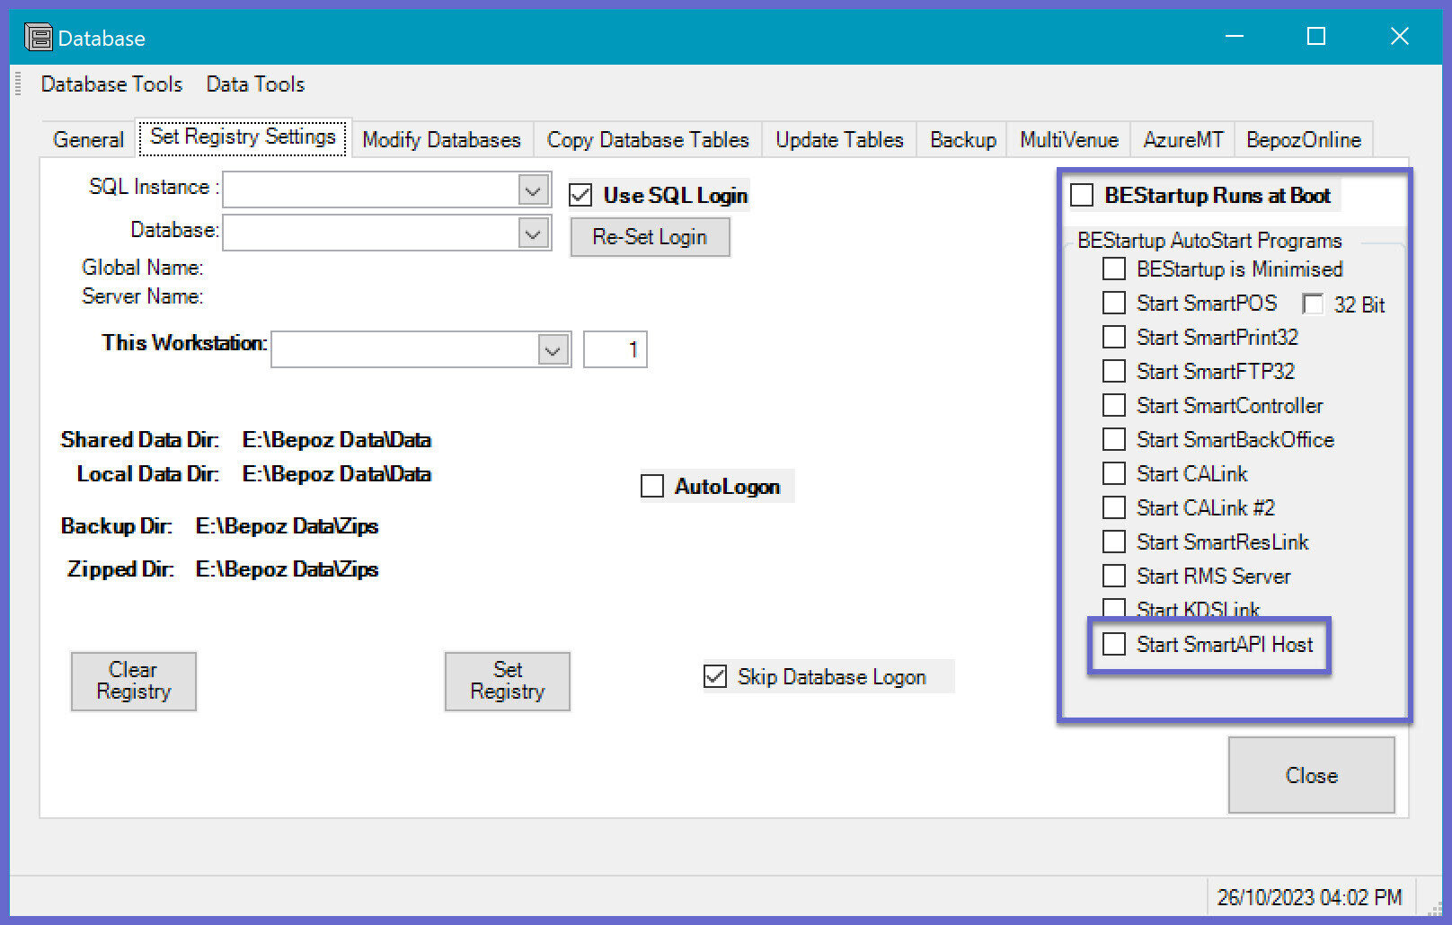Uncheck Use SQL Login
Viewport: 1452px width, 925px height.
[580, 195]
